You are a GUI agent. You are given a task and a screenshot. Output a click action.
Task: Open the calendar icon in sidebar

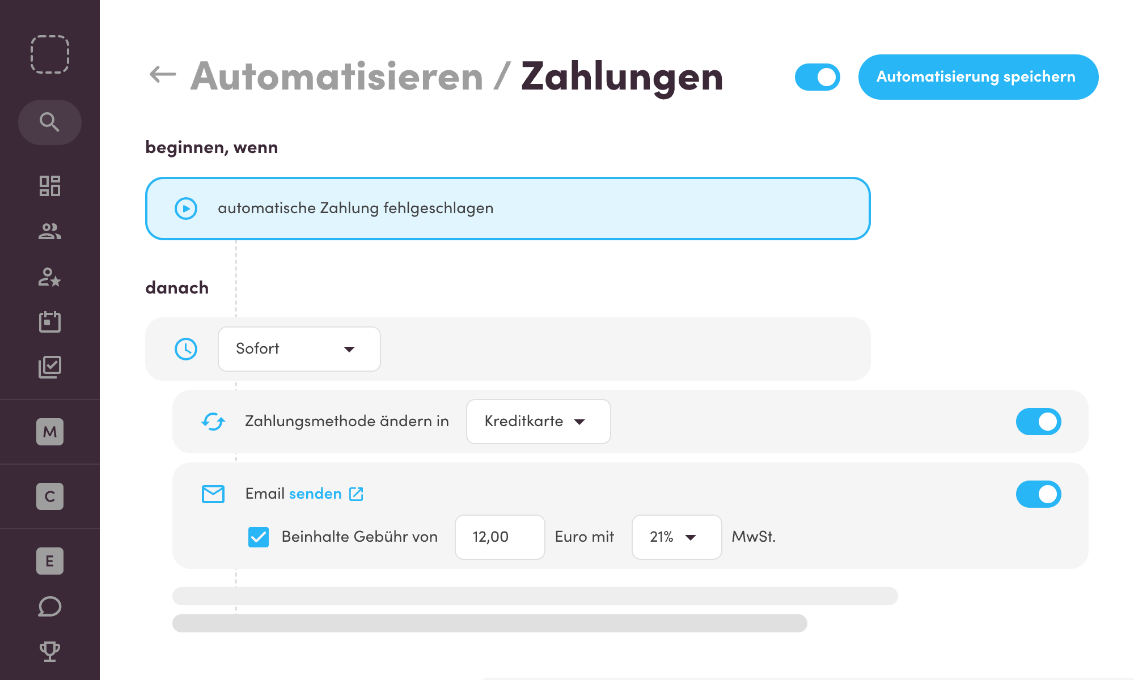(x=50, y=322)
